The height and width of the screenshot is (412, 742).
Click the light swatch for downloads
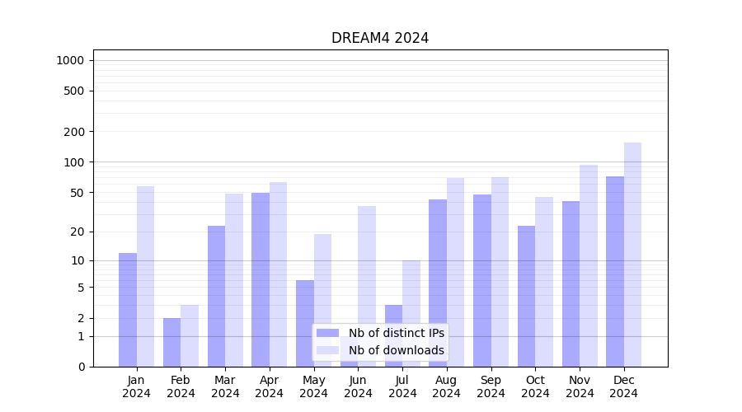pos(327,350)
